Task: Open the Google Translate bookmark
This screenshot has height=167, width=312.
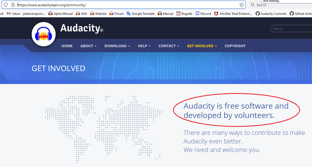Action: (141, 13)
